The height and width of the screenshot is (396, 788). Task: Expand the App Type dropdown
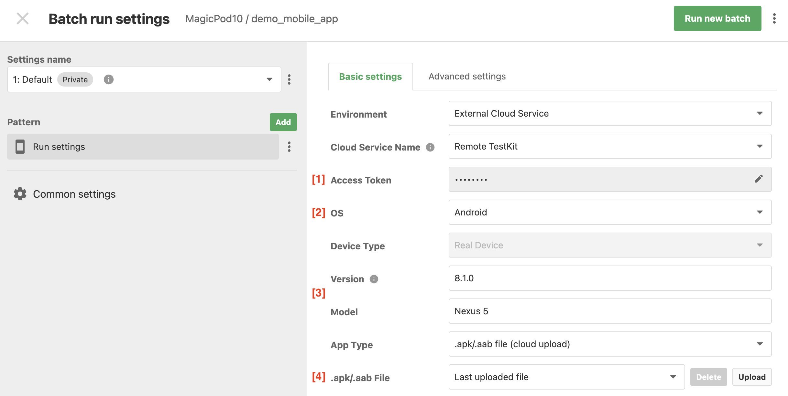pos(610,344)
